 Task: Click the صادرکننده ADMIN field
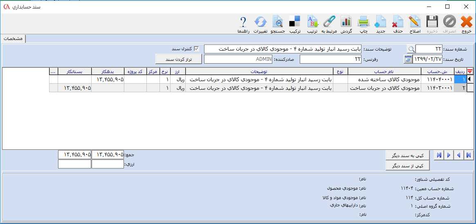[x=238, y=59]
